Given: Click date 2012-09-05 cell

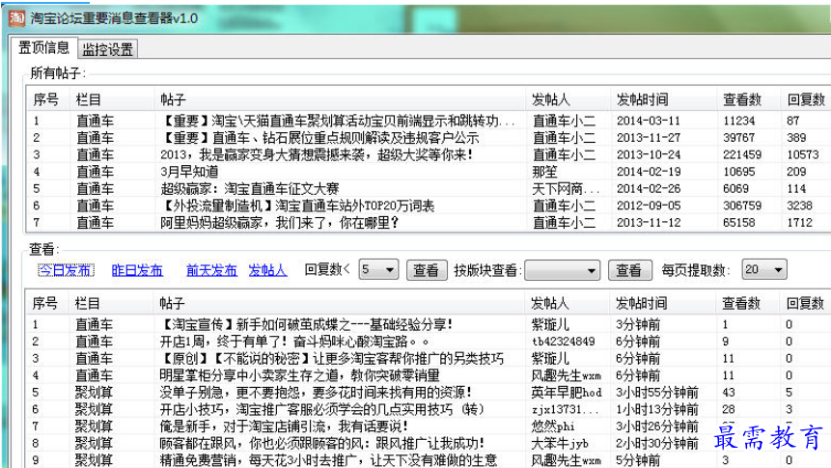Looking at the screenshot, I should point(649,206).
